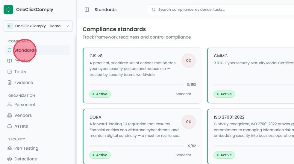Screen dimensions: 294x164
Task: Click the CMMC Active badge
Action: point(224,94)
